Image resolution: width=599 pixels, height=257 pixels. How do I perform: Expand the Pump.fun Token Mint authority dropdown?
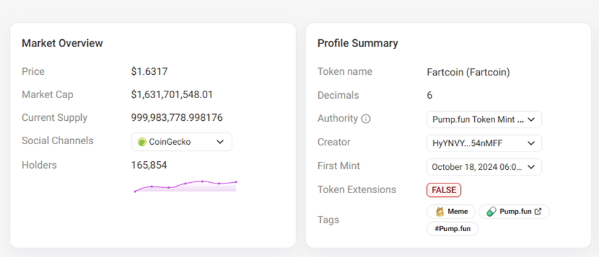[484, 120]
